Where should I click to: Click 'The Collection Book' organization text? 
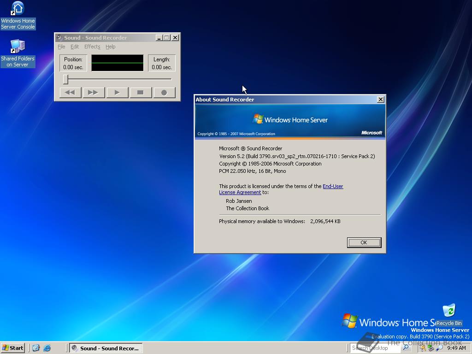248,208
